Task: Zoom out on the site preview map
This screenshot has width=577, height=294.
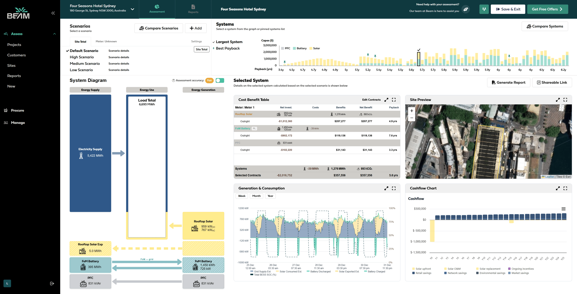Action: click(x=412, y=118)
